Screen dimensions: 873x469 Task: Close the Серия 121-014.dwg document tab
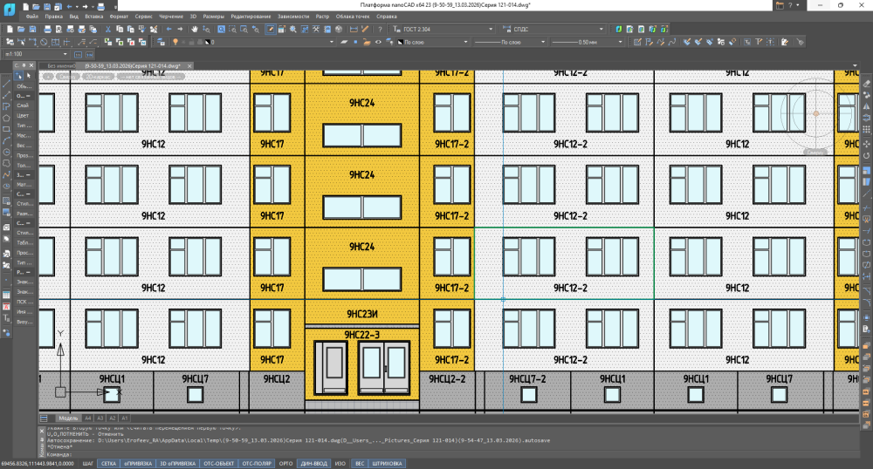(x=189, y=65)
